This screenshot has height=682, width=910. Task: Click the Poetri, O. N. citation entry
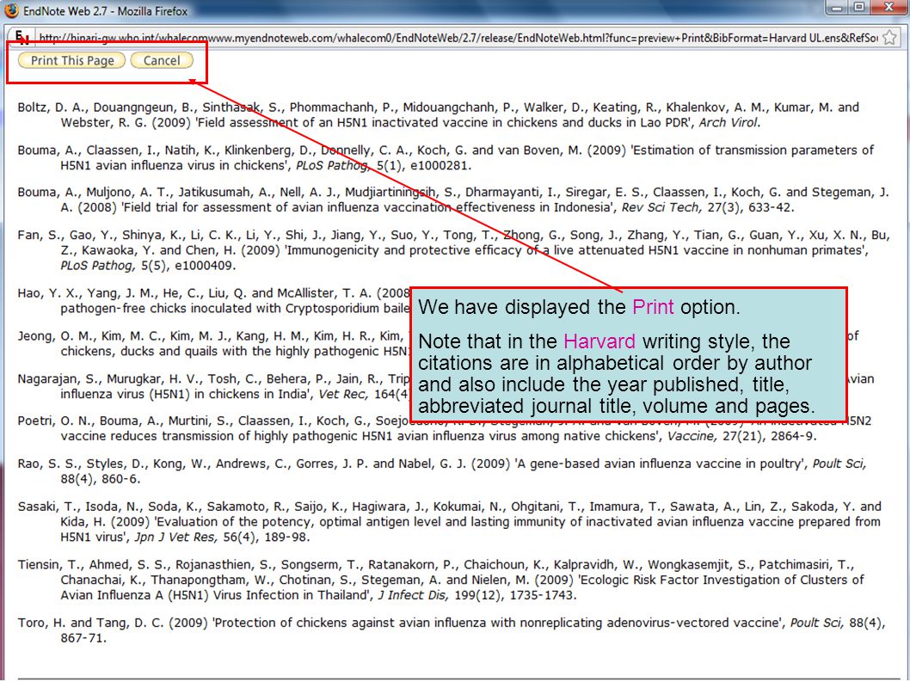point(445,428)
